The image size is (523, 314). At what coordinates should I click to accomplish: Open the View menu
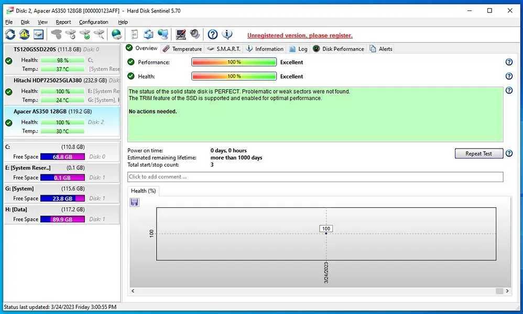click(x=42, y=22)
